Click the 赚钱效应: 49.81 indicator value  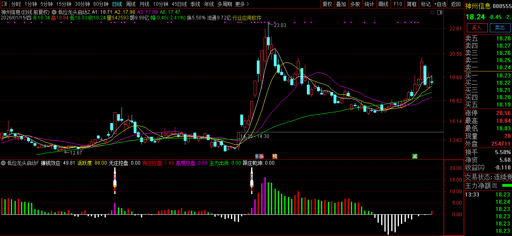point(58,163)
